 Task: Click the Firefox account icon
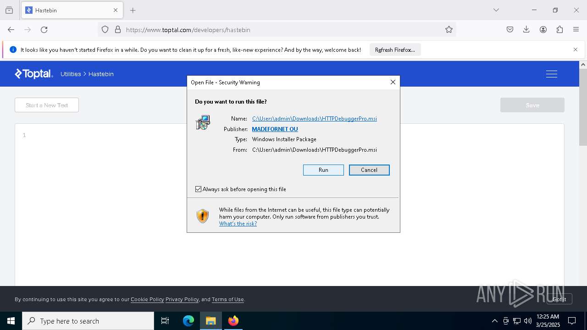[x=543, y=30]
